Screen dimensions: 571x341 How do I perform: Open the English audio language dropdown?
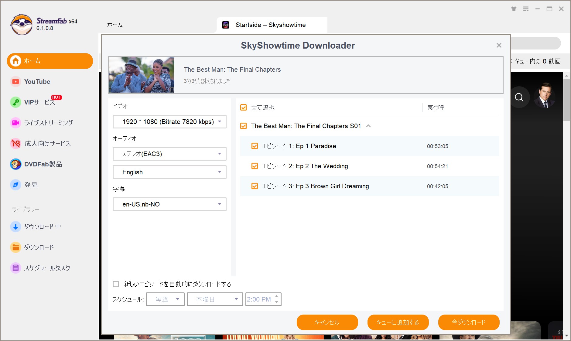[169, 172]
